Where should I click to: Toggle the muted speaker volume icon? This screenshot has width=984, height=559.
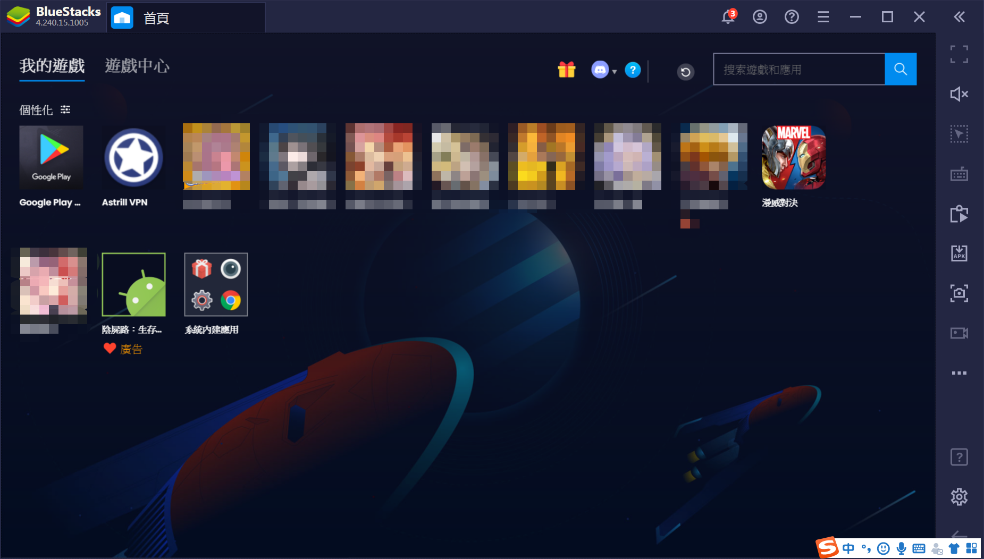coord(959,94)
